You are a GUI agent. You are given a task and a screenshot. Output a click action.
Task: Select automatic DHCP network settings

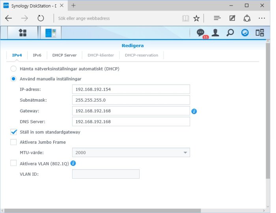pos(13,69)
